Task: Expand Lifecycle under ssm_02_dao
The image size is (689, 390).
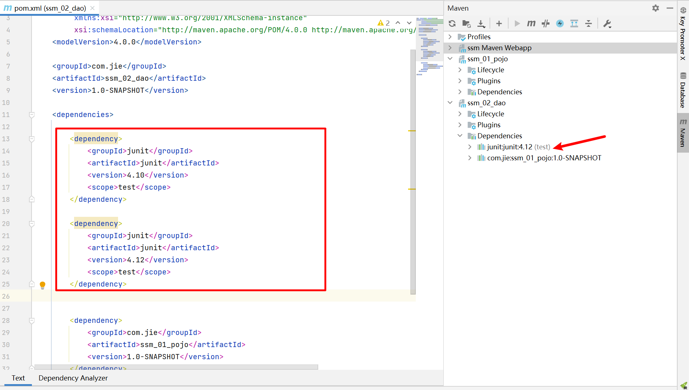Action: (x=460, y=114)
